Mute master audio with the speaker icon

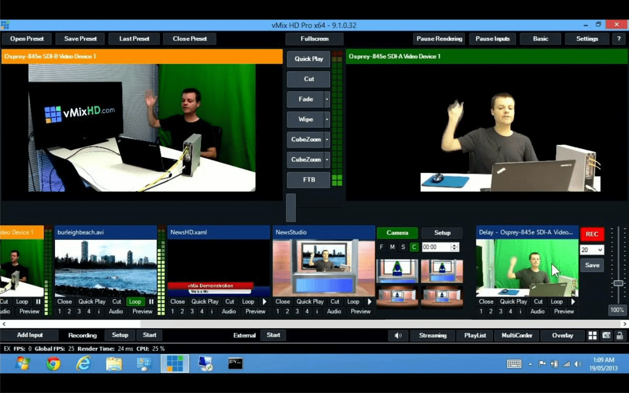coord(398,335)
